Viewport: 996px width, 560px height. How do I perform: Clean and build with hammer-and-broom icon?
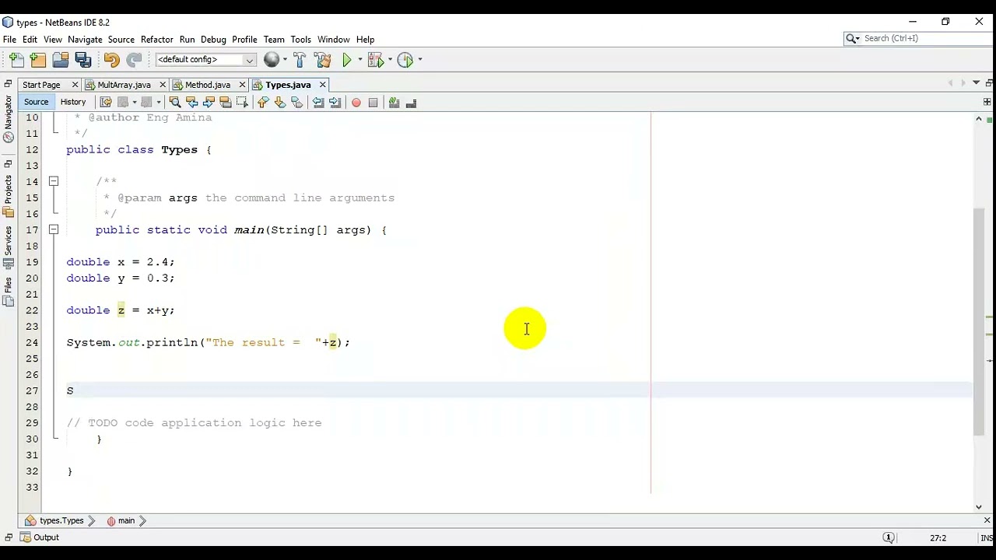(323, 60)
